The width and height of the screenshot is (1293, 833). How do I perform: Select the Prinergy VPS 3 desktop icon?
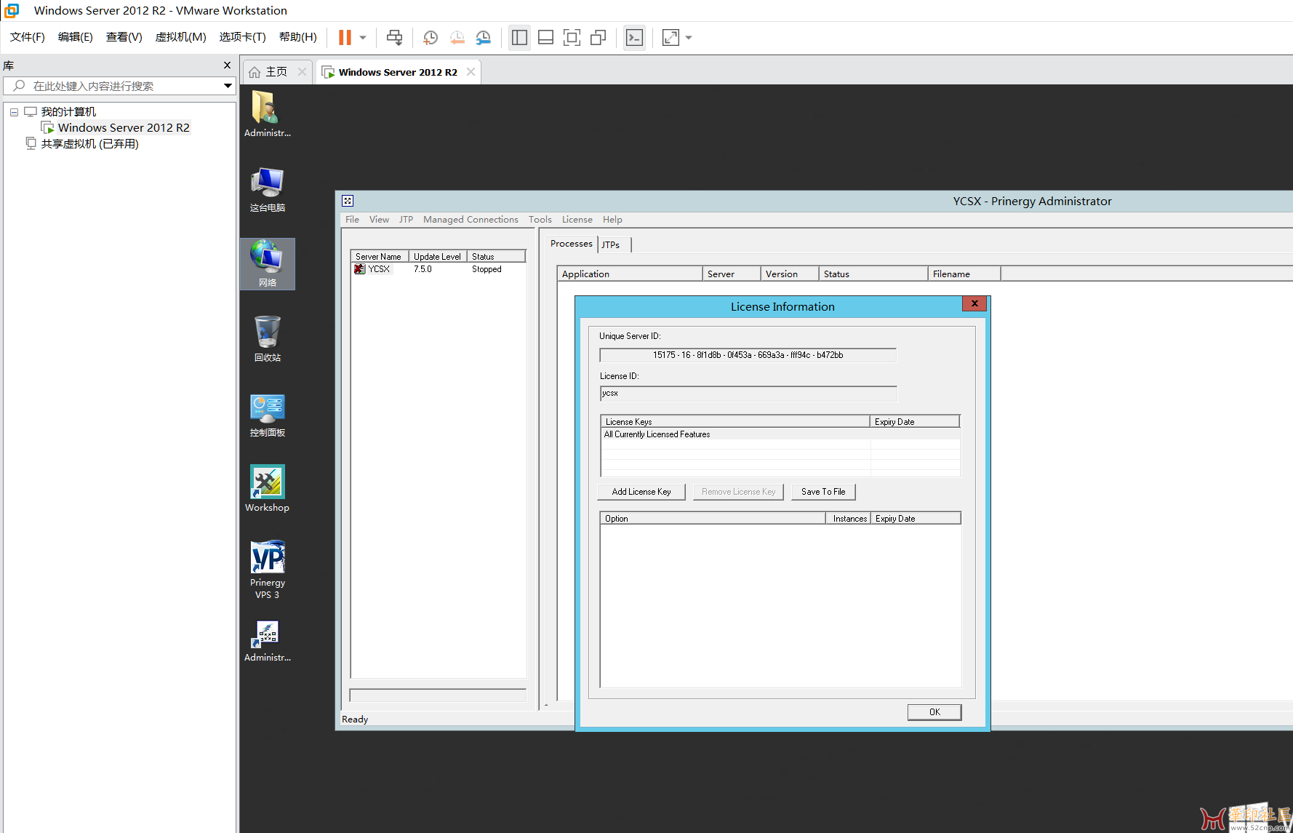(x=267, y=570)
